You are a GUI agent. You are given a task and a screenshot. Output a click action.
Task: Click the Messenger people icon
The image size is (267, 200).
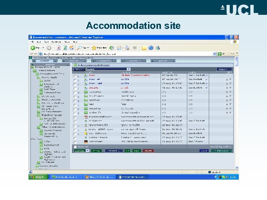[158, 48]
